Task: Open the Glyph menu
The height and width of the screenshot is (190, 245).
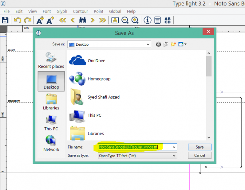Action: [62, 12]
